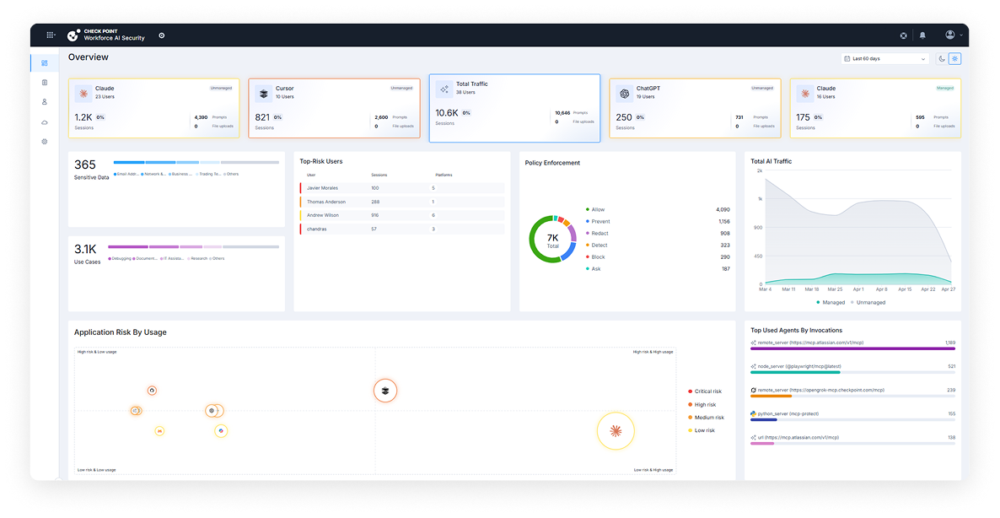Click the Debugging use case legend
This screenshot has width=1000, height=518.
coord(120,258)
